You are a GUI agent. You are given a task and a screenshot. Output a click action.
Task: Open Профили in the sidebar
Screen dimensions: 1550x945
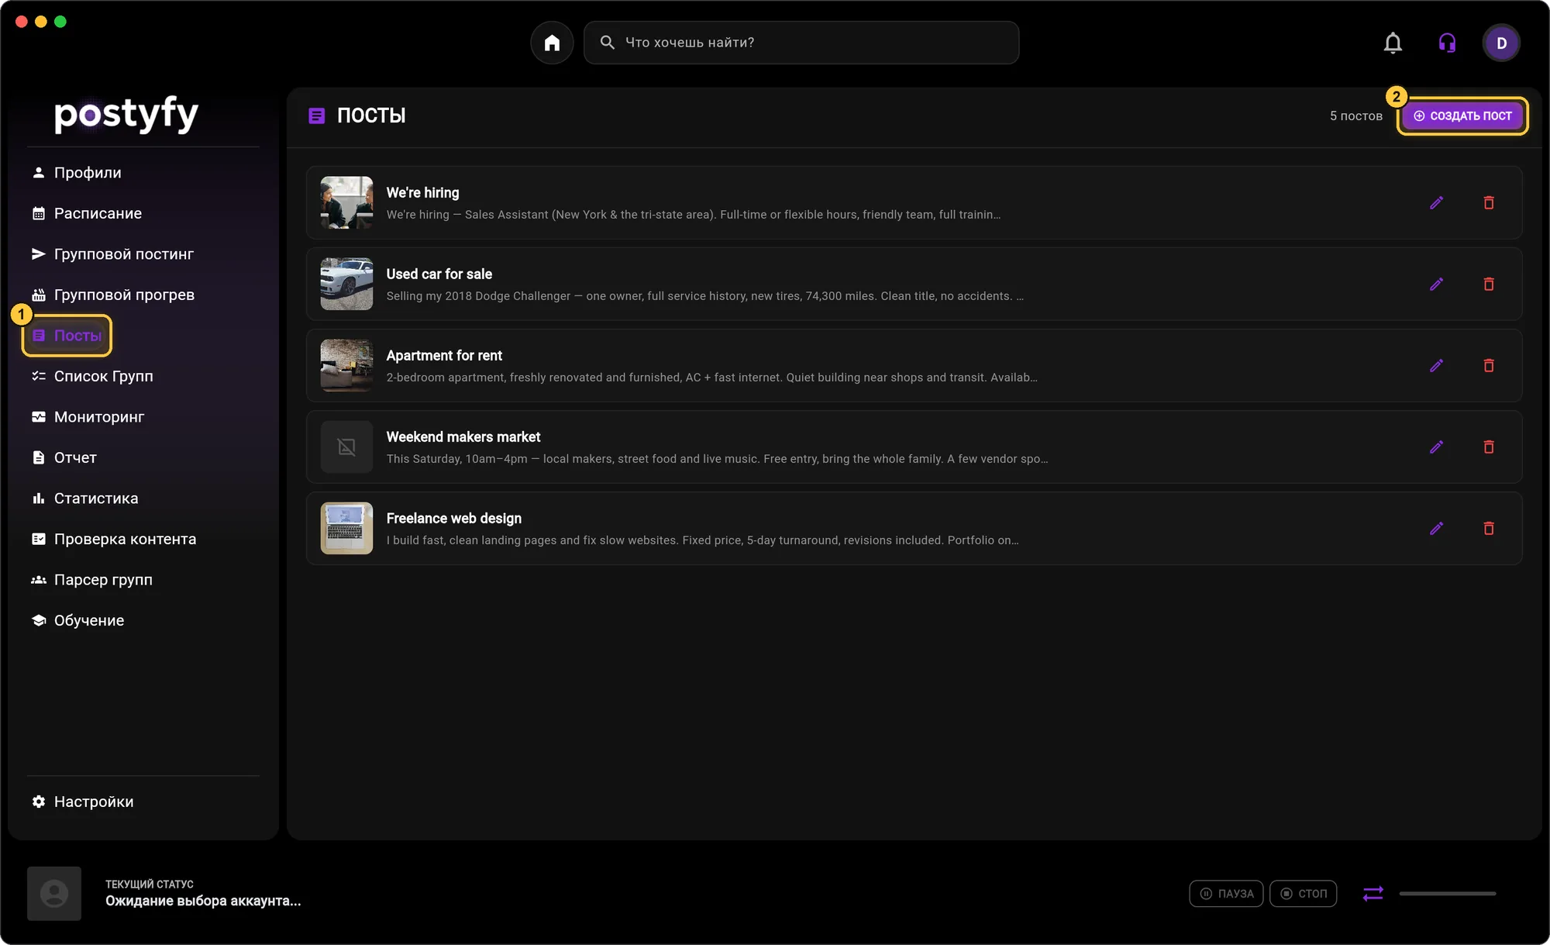[x=76, y=173]
